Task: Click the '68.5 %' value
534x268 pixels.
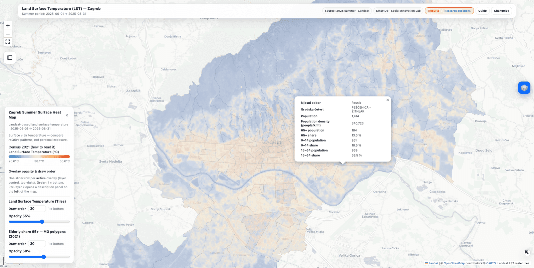Action: [x=356, y=156]
